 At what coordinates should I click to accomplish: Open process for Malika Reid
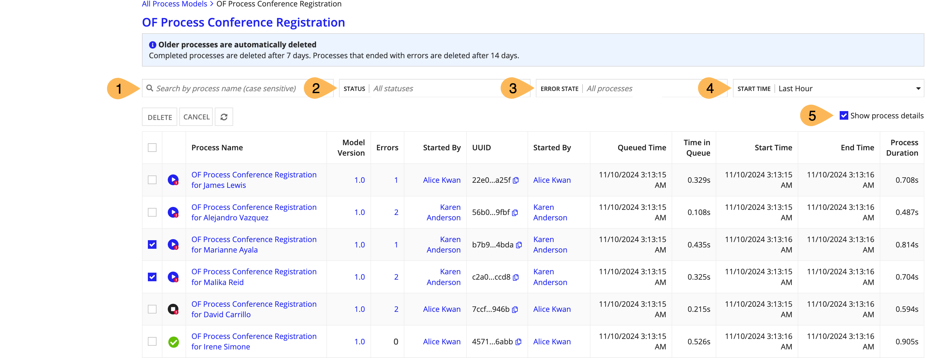[254, 277]
